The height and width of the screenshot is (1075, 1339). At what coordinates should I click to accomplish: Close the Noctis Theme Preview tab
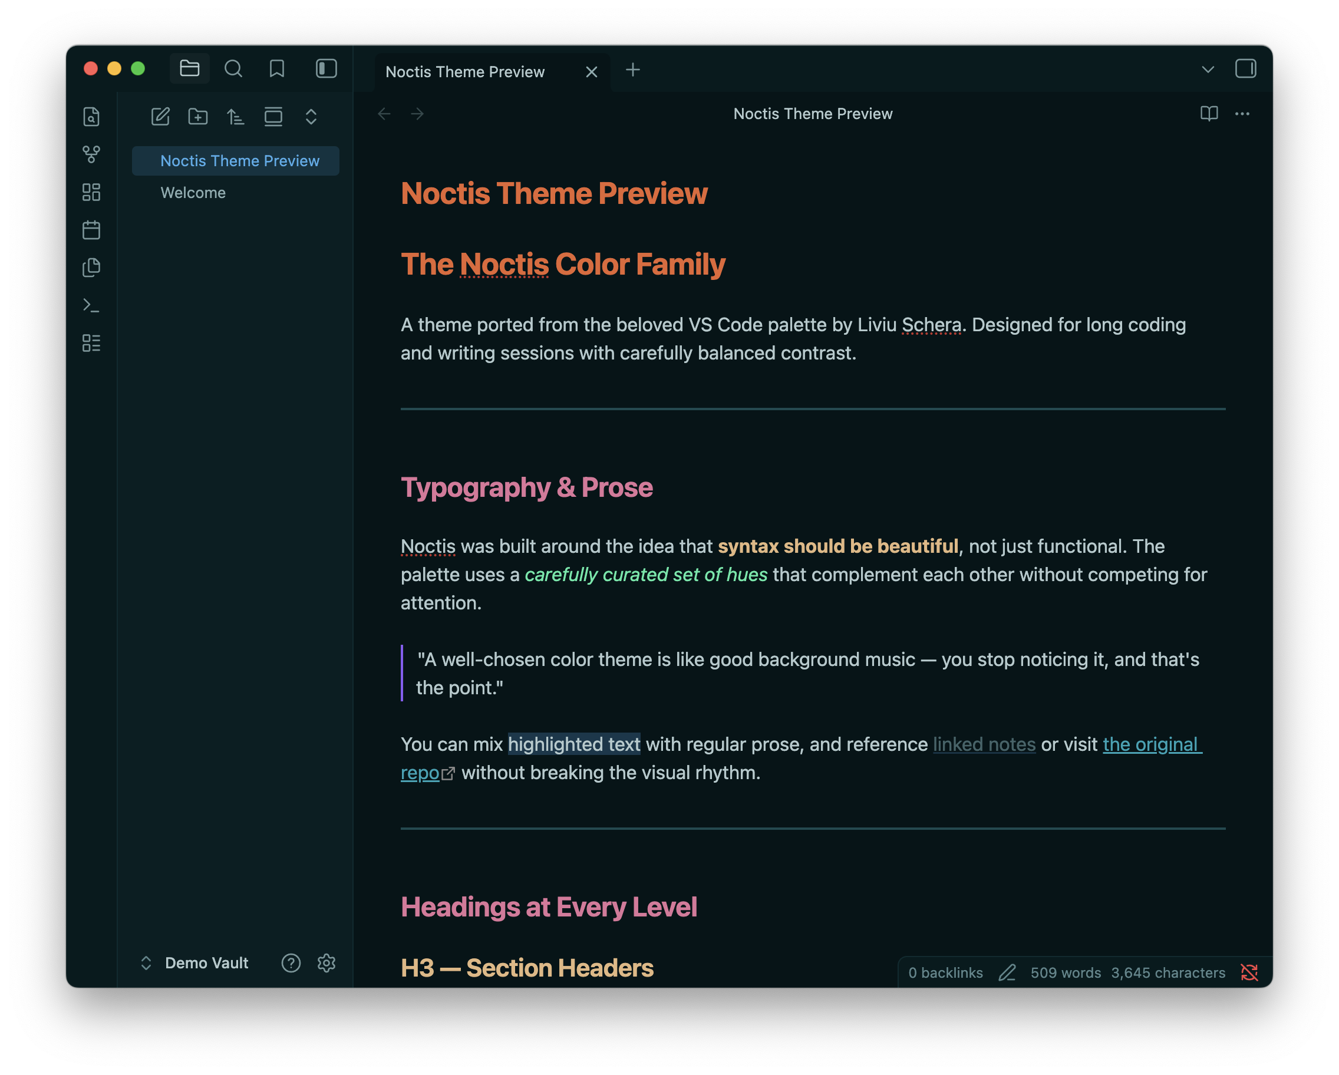(x=591, y=72)
